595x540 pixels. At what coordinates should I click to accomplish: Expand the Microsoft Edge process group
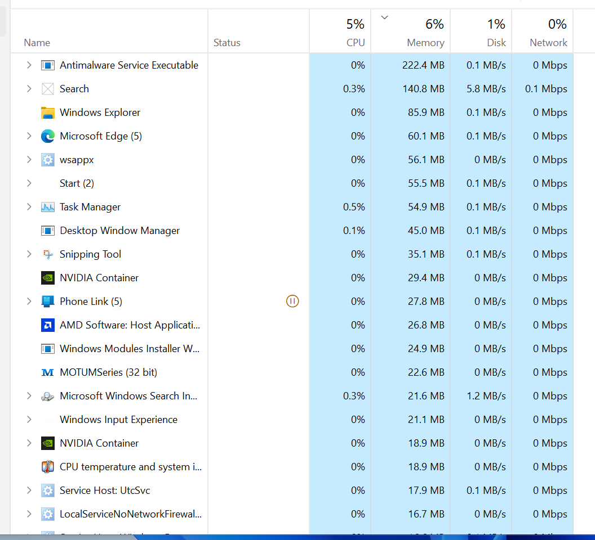coord(29,136)
